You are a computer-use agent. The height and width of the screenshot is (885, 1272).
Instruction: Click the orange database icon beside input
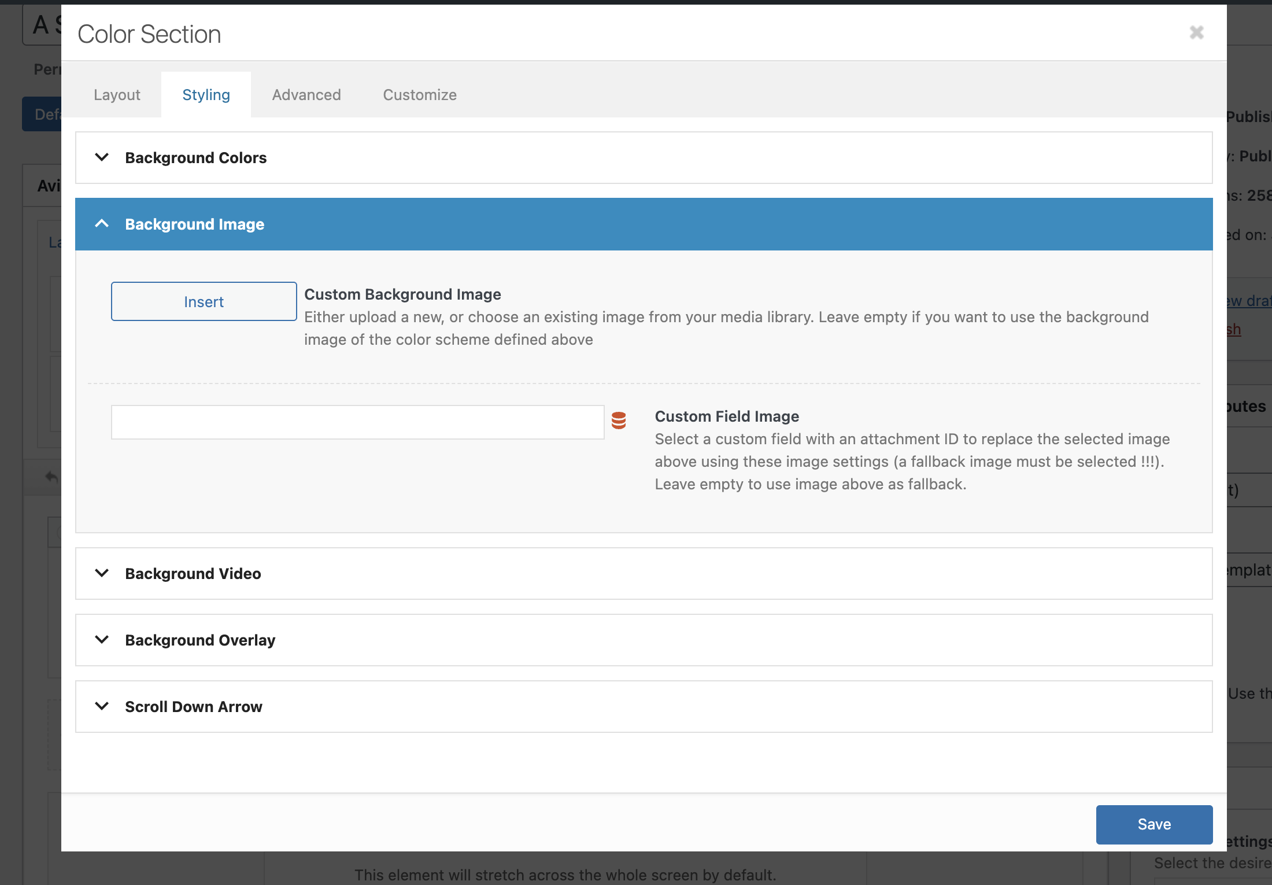619,421
